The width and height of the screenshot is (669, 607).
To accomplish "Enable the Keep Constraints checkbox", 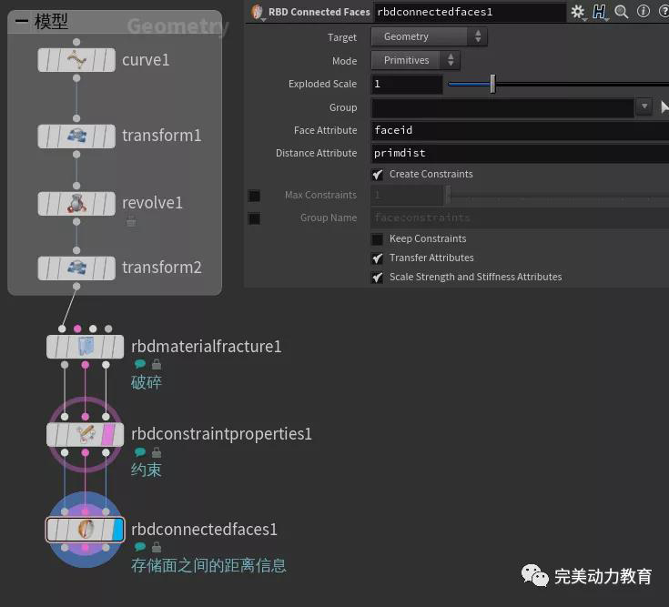I will [x=378, y=239].
